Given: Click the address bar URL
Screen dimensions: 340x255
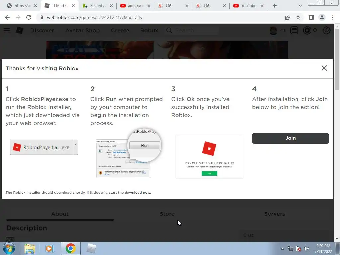Looking at the screenshot, I should click(x=95, y=17).
